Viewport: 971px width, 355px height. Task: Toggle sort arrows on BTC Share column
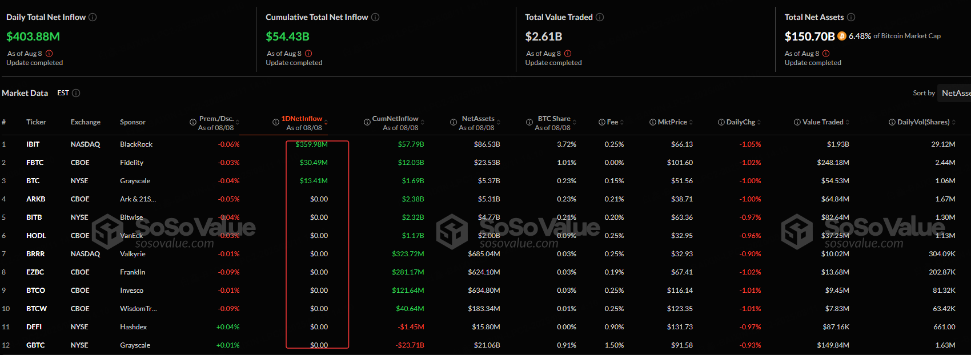575,123
